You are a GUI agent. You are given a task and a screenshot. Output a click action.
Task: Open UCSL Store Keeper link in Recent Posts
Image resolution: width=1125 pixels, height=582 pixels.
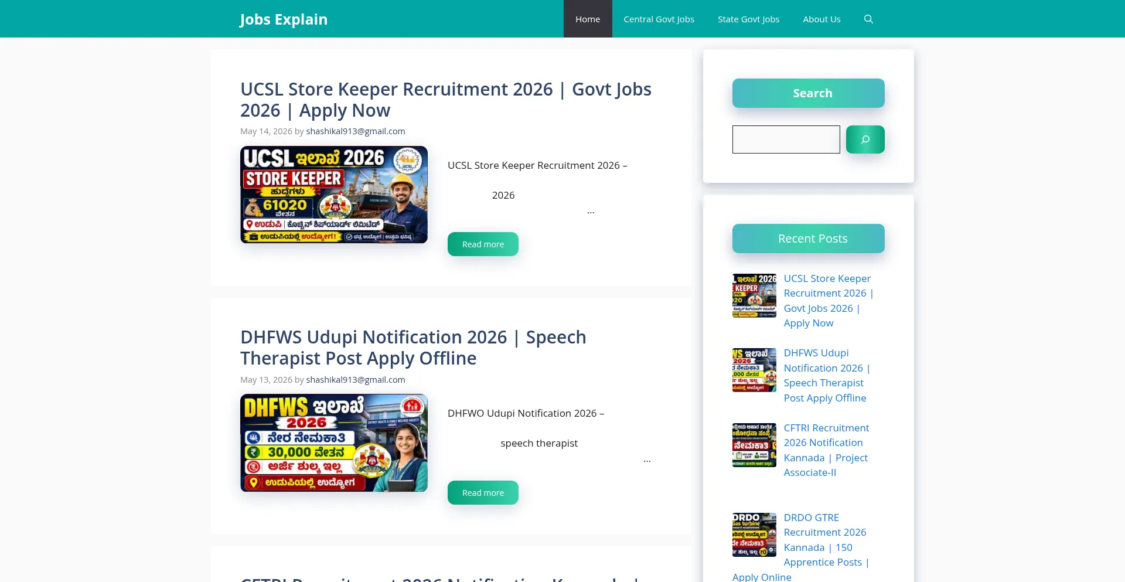coord(828,301)
